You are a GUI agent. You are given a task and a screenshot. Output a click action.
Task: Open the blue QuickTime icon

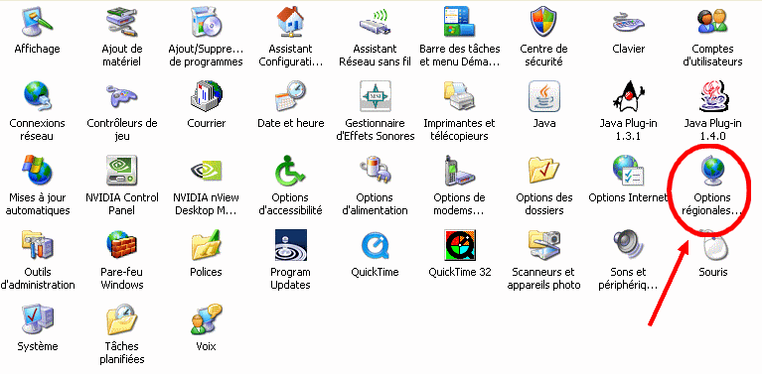[375, 245]
